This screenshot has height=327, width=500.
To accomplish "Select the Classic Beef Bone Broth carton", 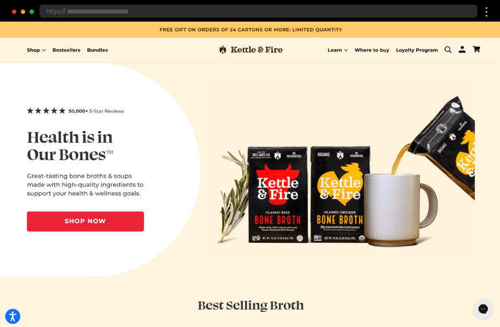I will pos(278,195).
